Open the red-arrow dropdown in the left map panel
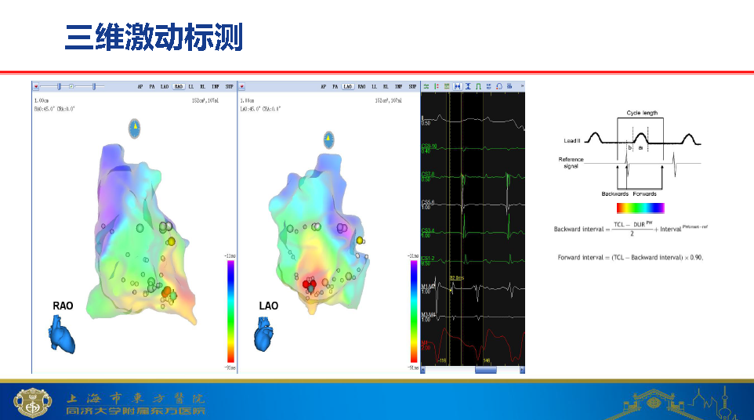The width and height of the screenshot is (754, 420). (36, 85)
